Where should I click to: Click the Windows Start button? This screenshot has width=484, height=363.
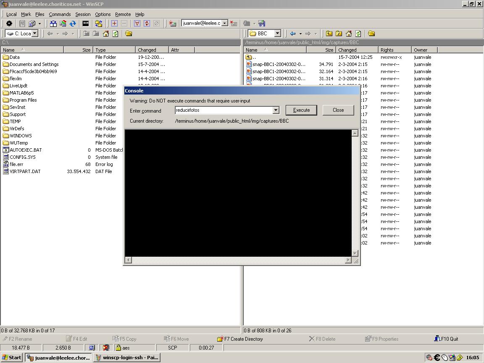(x=11, y=358)
